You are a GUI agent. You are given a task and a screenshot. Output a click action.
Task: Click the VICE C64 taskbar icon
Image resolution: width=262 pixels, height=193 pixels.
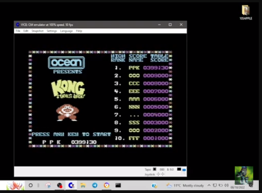click(x=71, y=185)
